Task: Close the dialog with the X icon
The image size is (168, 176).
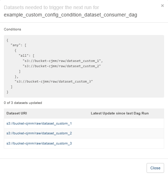Action: [x=162, y=6]
